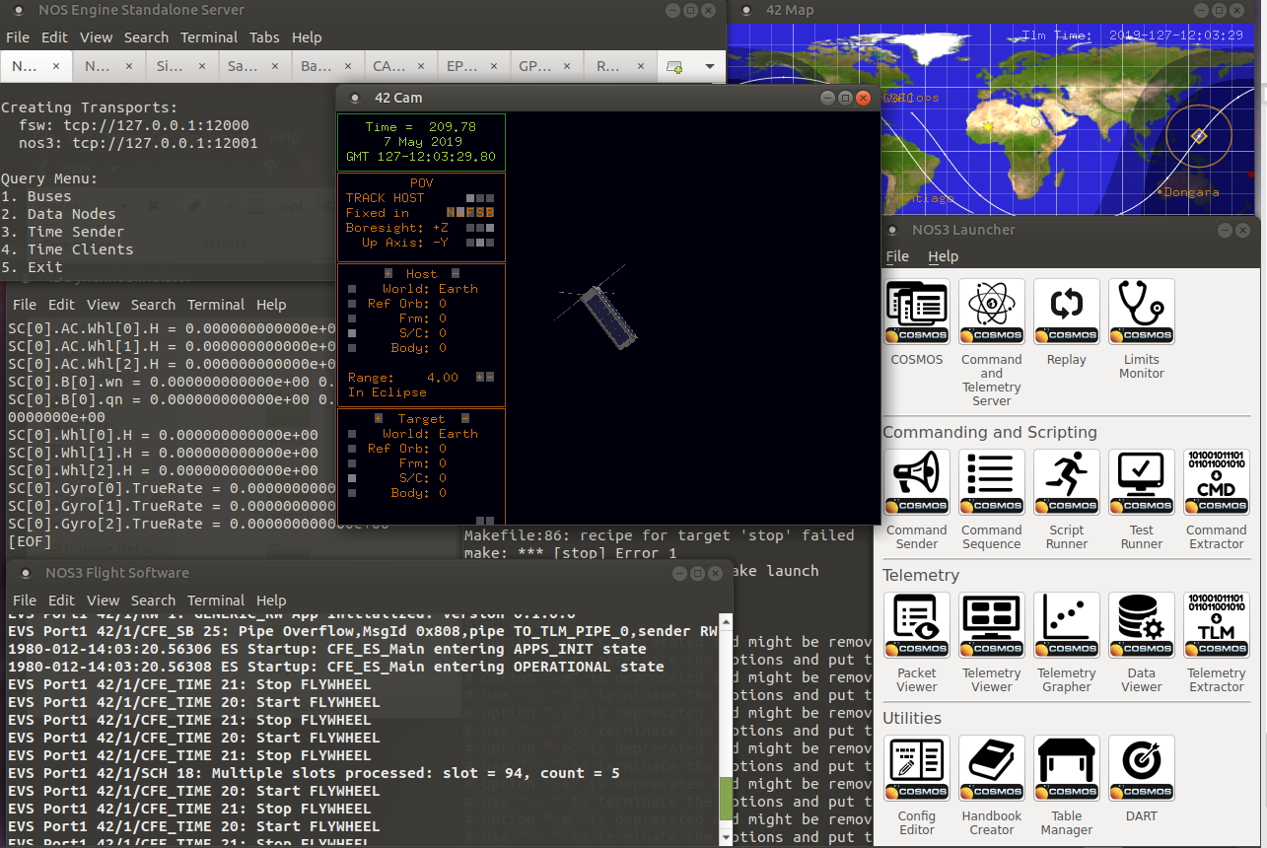Select Host Ref Orb radio box

352,304
